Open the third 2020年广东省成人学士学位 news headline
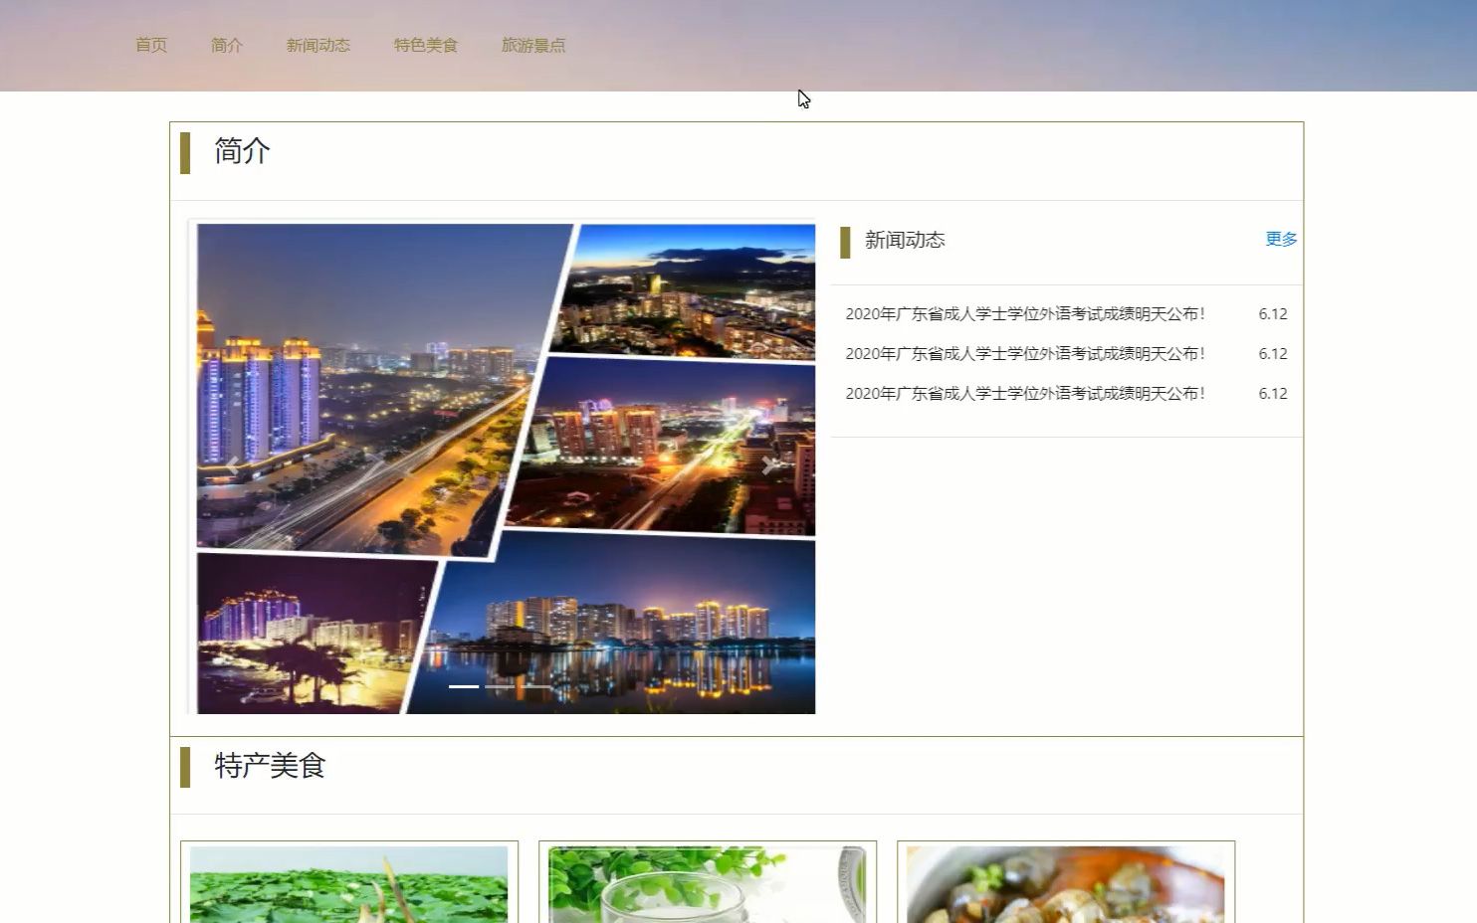 tap(1025, 393)
